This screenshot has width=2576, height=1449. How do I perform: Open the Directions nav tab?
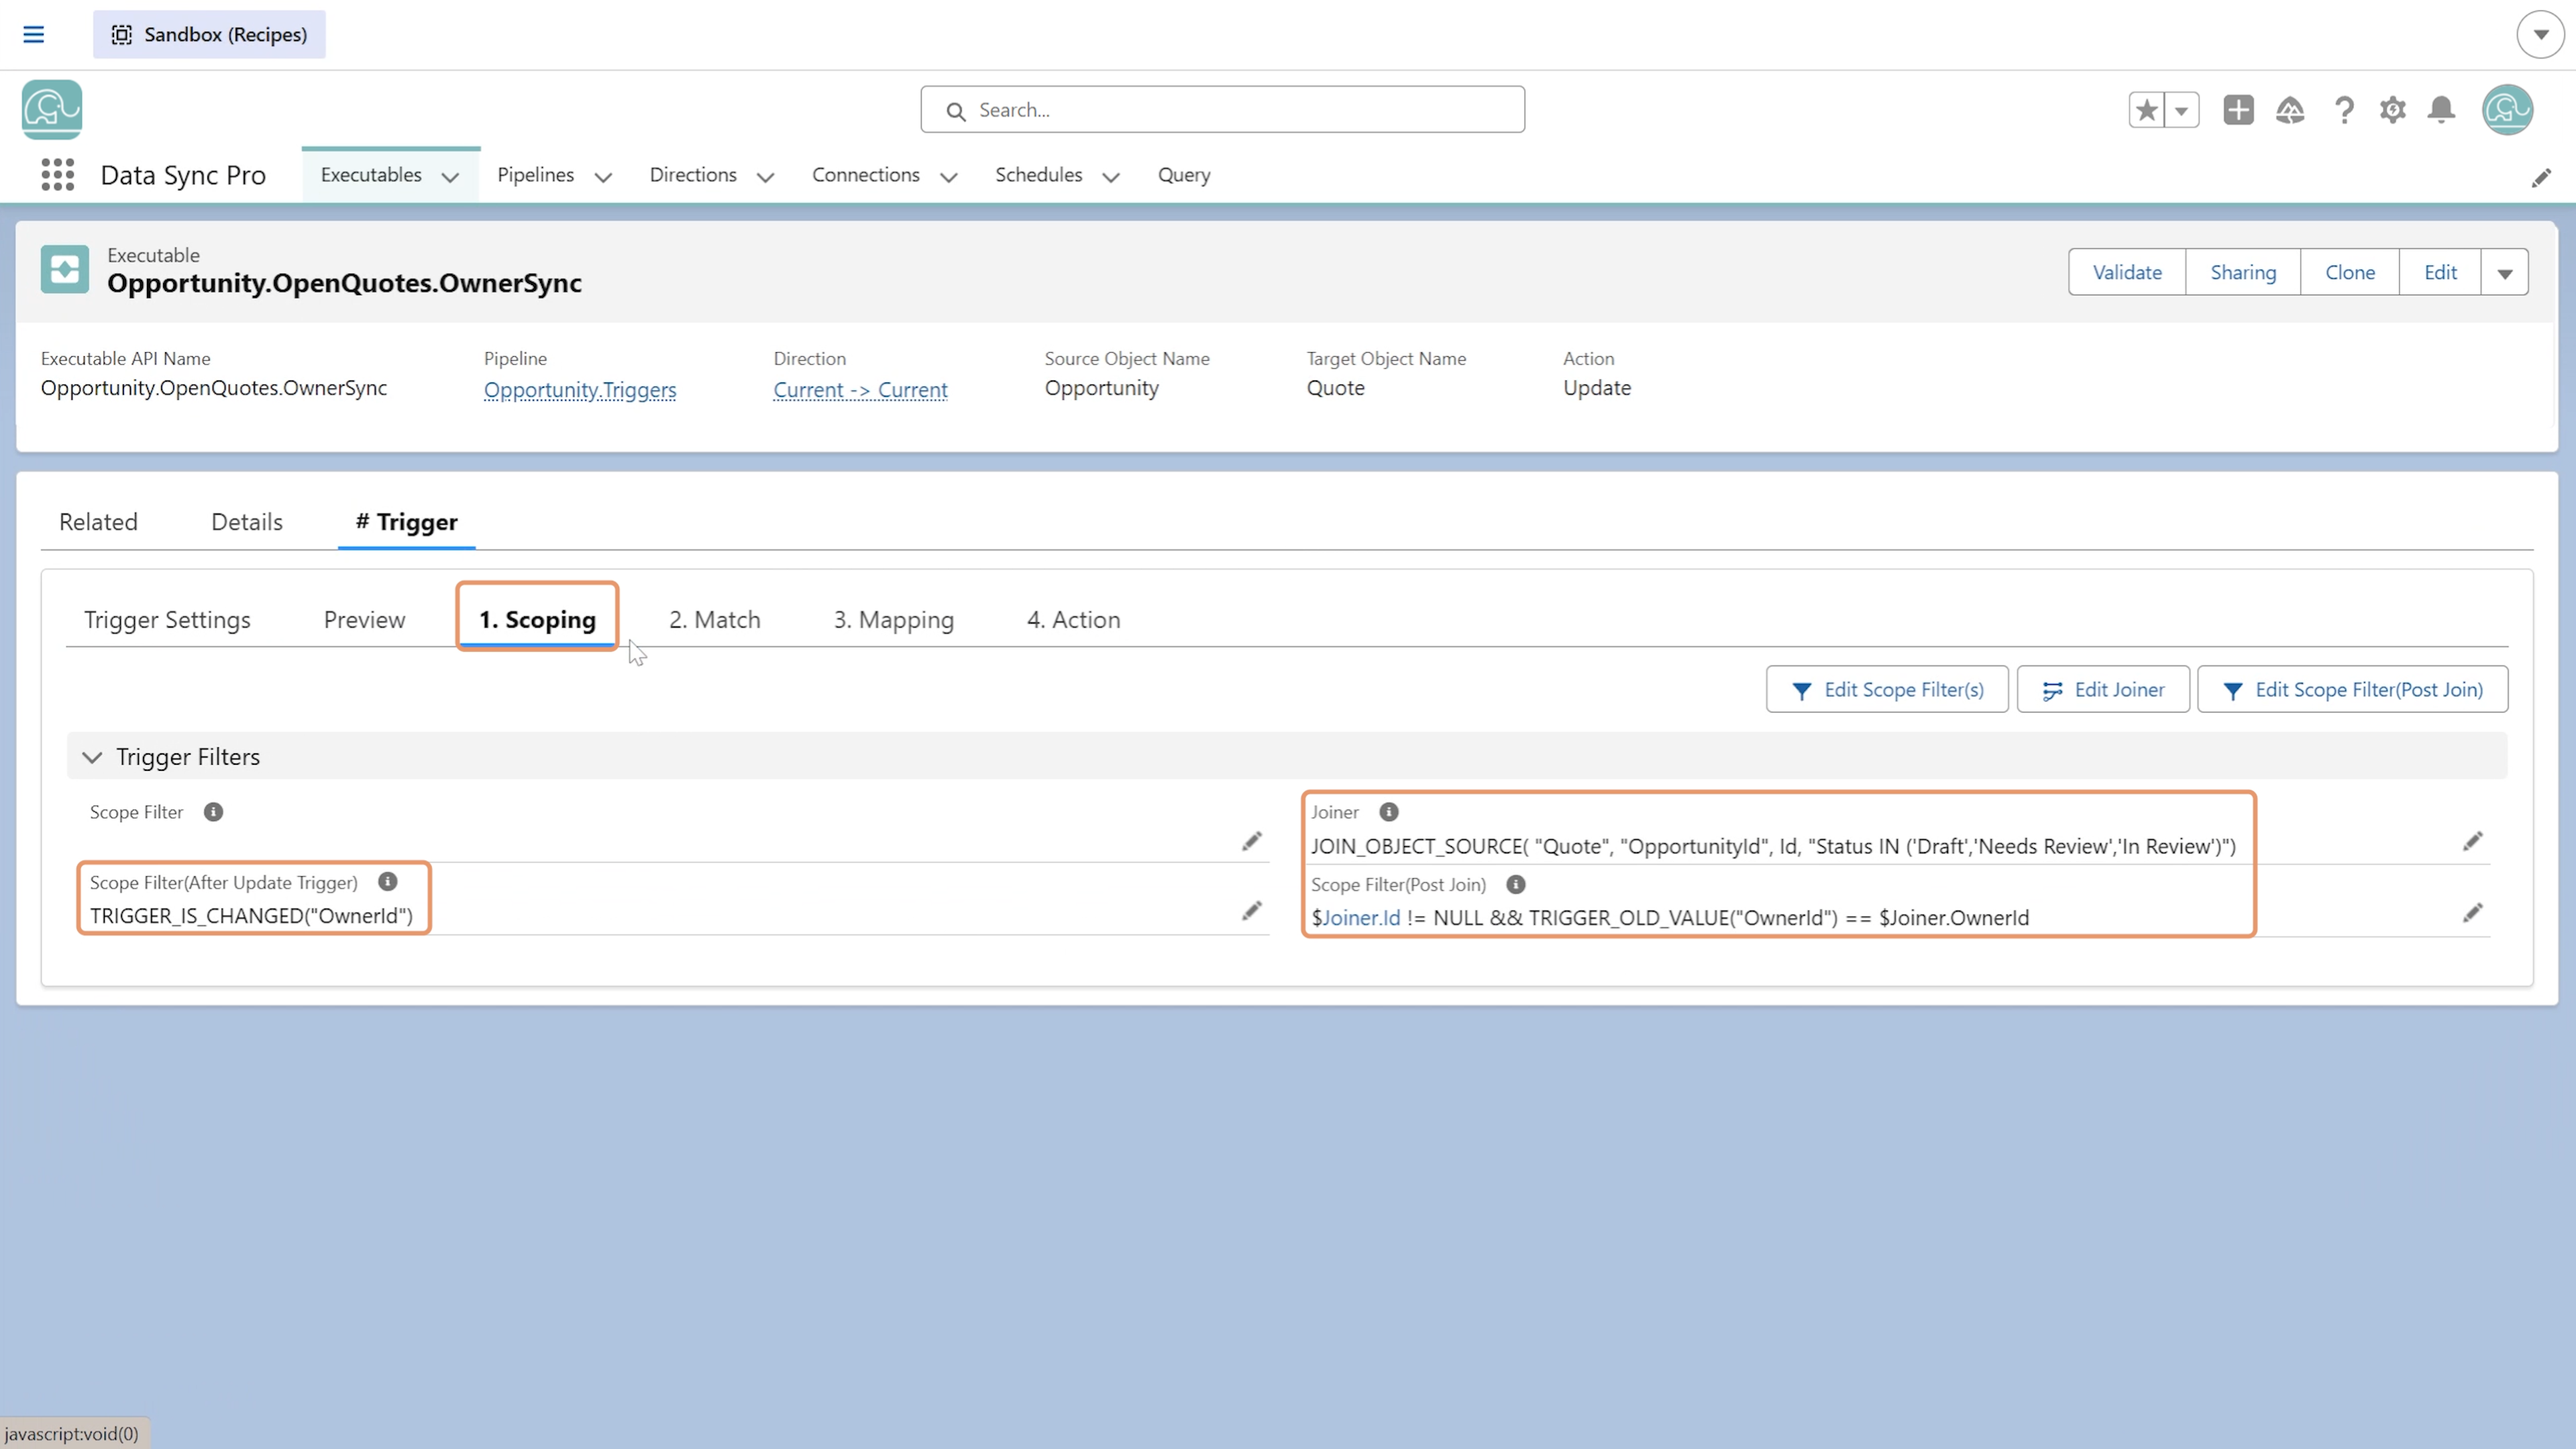coord(693,175)
